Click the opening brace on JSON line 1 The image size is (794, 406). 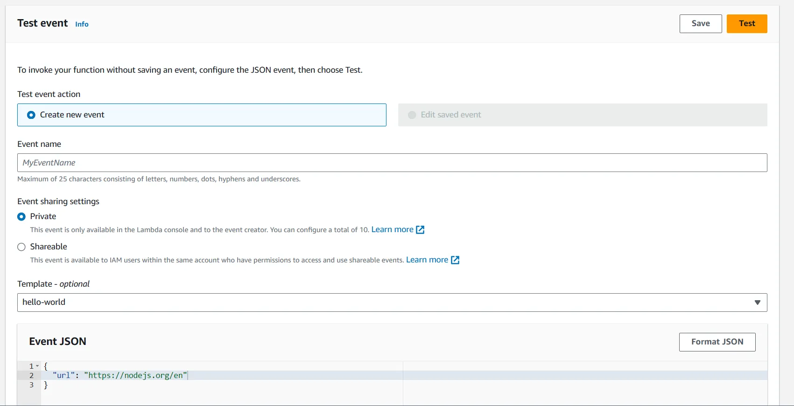point(46,366)
